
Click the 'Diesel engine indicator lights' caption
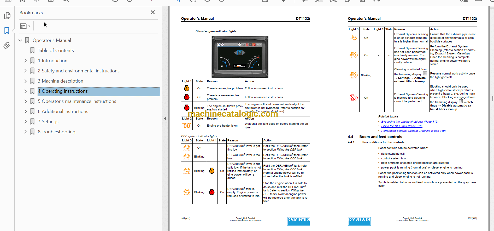[216, 31]
